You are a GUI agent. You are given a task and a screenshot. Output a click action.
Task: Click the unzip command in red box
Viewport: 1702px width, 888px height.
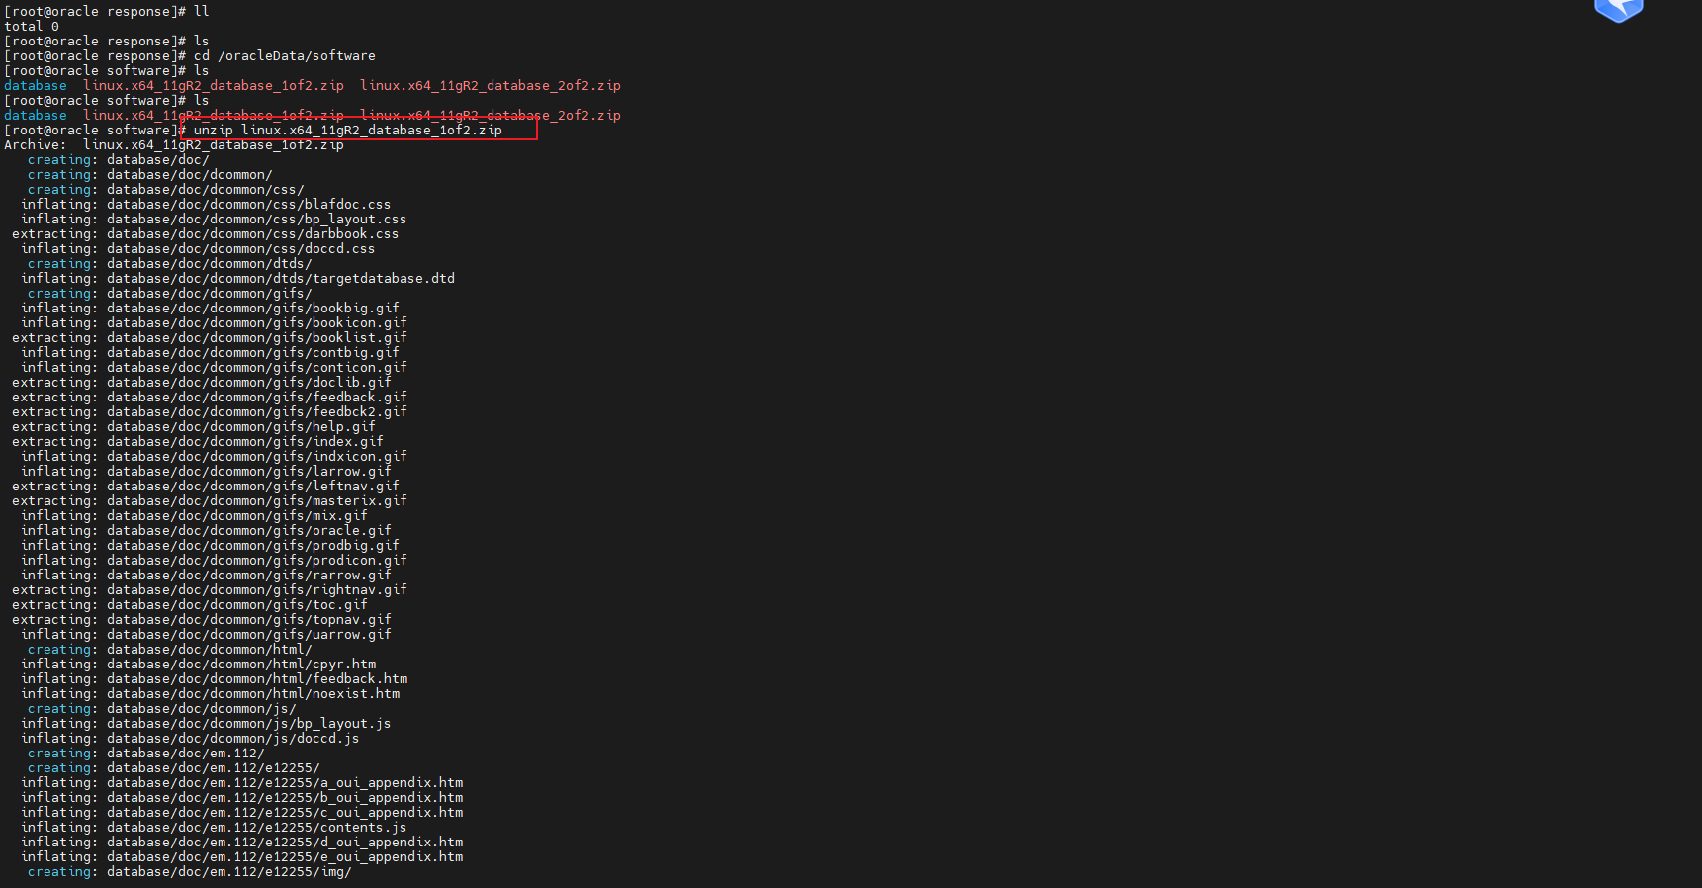click(347, 131)
